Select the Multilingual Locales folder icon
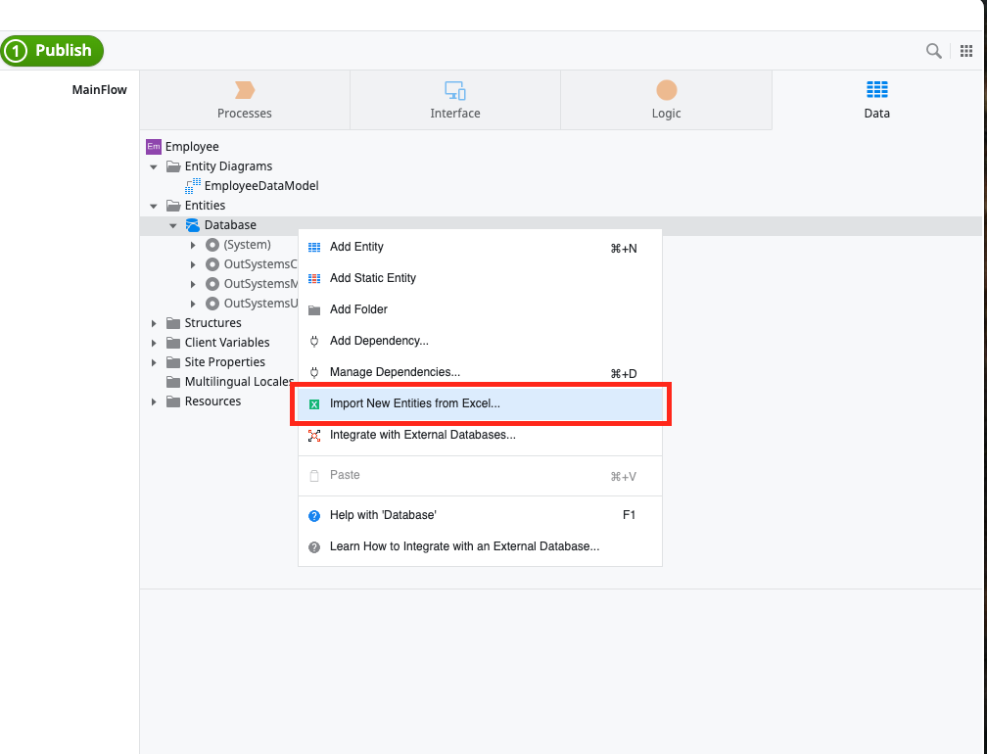 coord(173,381)
